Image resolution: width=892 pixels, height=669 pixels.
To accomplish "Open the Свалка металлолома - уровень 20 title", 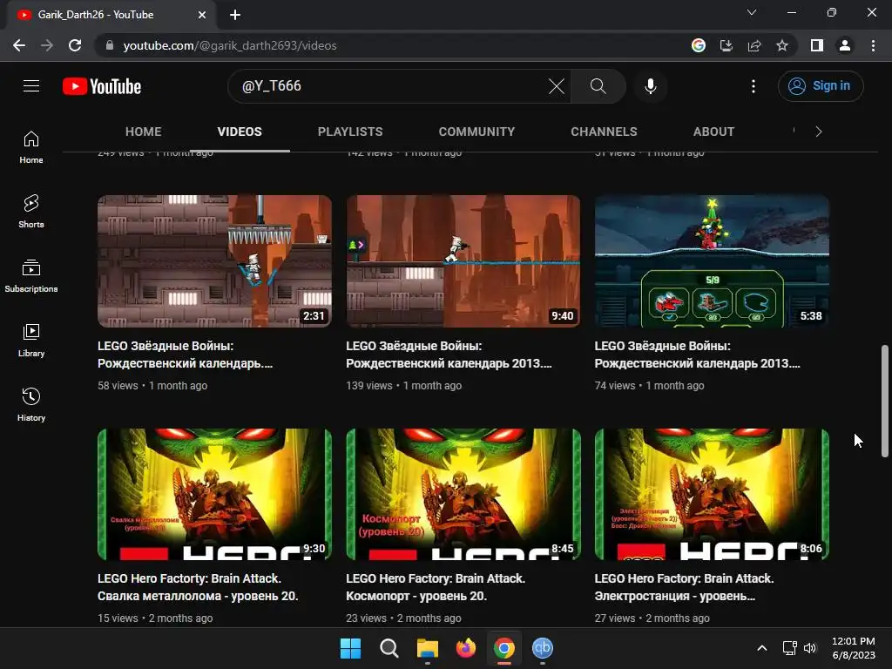I will (x=198, y=587).
